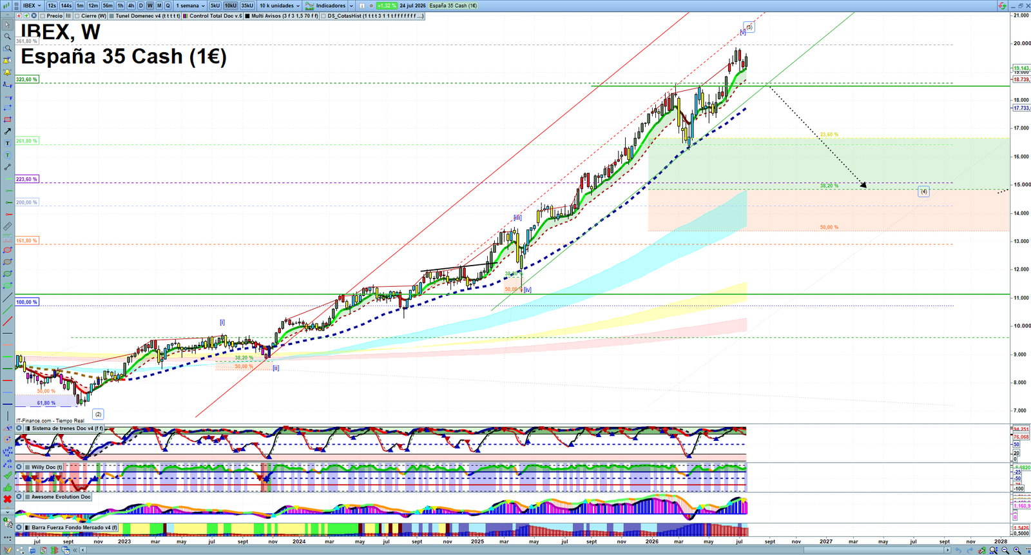
Task: Toggle the Precio checkbox
Action: pyautogui.click(x=43, y=15)
